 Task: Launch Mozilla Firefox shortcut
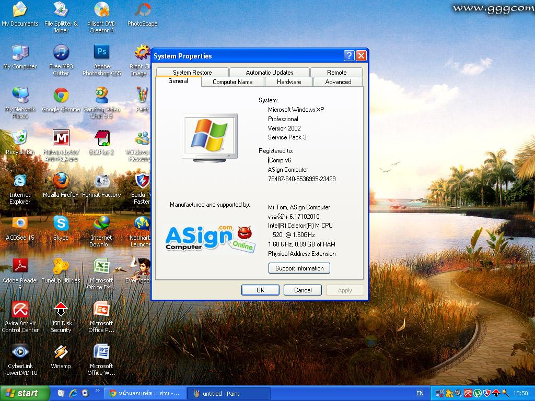click(x=61, y=185)
